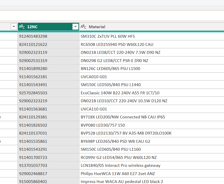
Task: Select cell 913701037703
Action: coord(48,166)
